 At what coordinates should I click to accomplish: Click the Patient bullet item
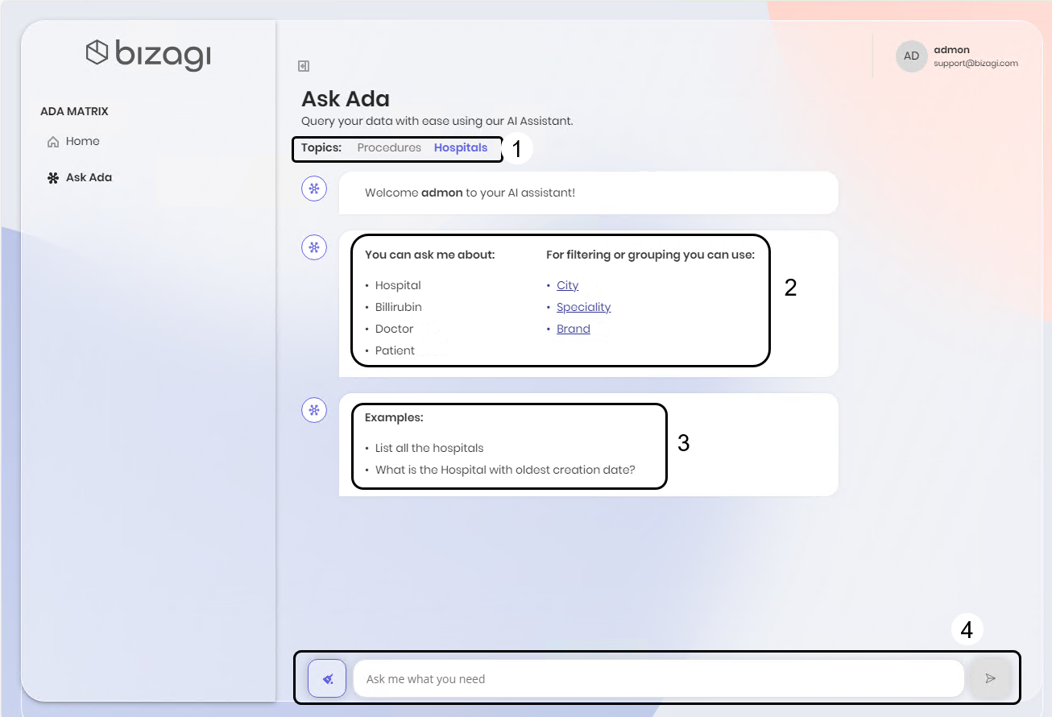(x=395, y=350)
